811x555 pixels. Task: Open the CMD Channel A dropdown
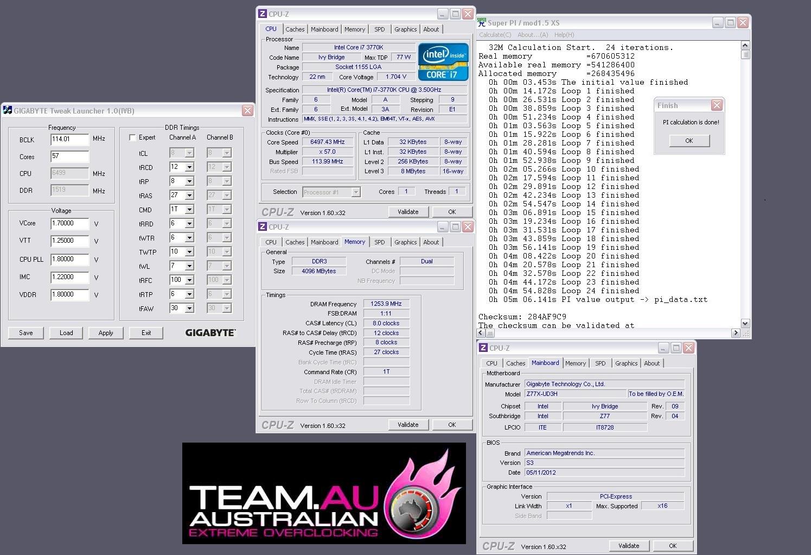(x=189, y=210)
